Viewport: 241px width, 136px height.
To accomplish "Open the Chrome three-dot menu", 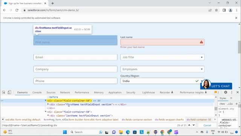I will pos(237,10).
